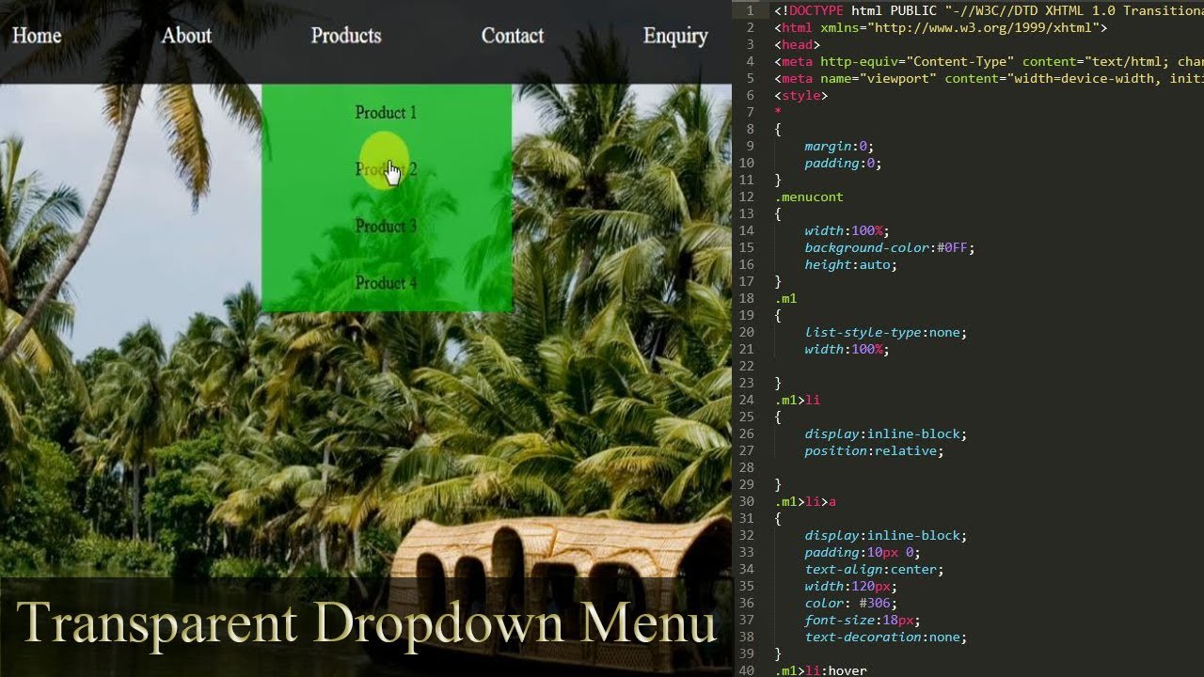
Task: Click the position:relative; code line
Action: tap(874, 451)
